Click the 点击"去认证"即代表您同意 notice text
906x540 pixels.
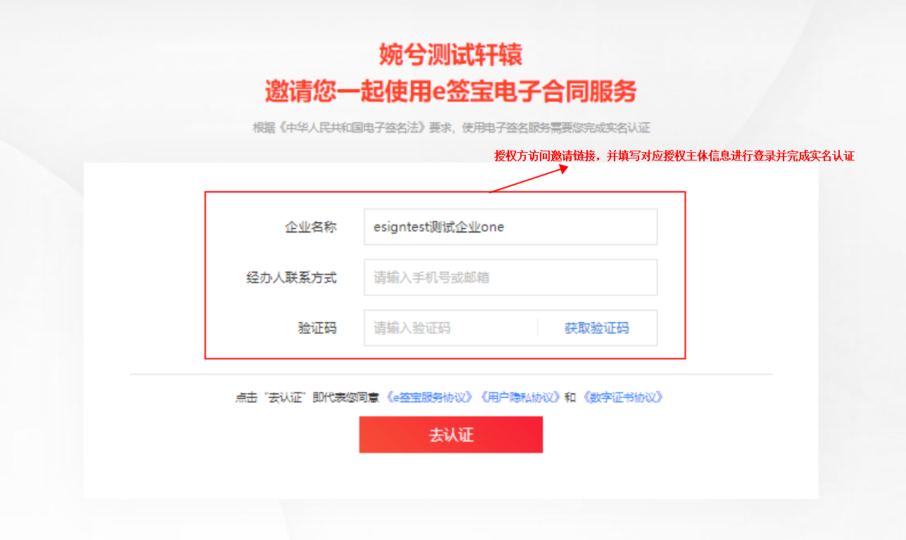pos(308,397)
